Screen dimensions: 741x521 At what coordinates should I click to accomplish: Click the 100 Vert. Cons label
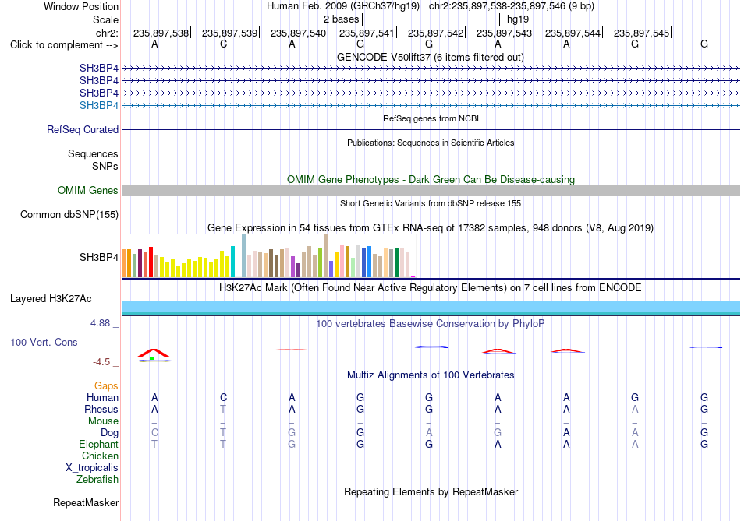coord(44,342)
